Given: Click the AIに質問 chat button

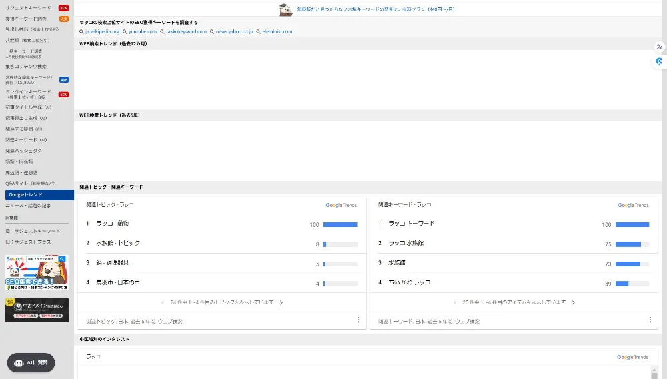Looking at the screenshot, I should tap(31, 363).
